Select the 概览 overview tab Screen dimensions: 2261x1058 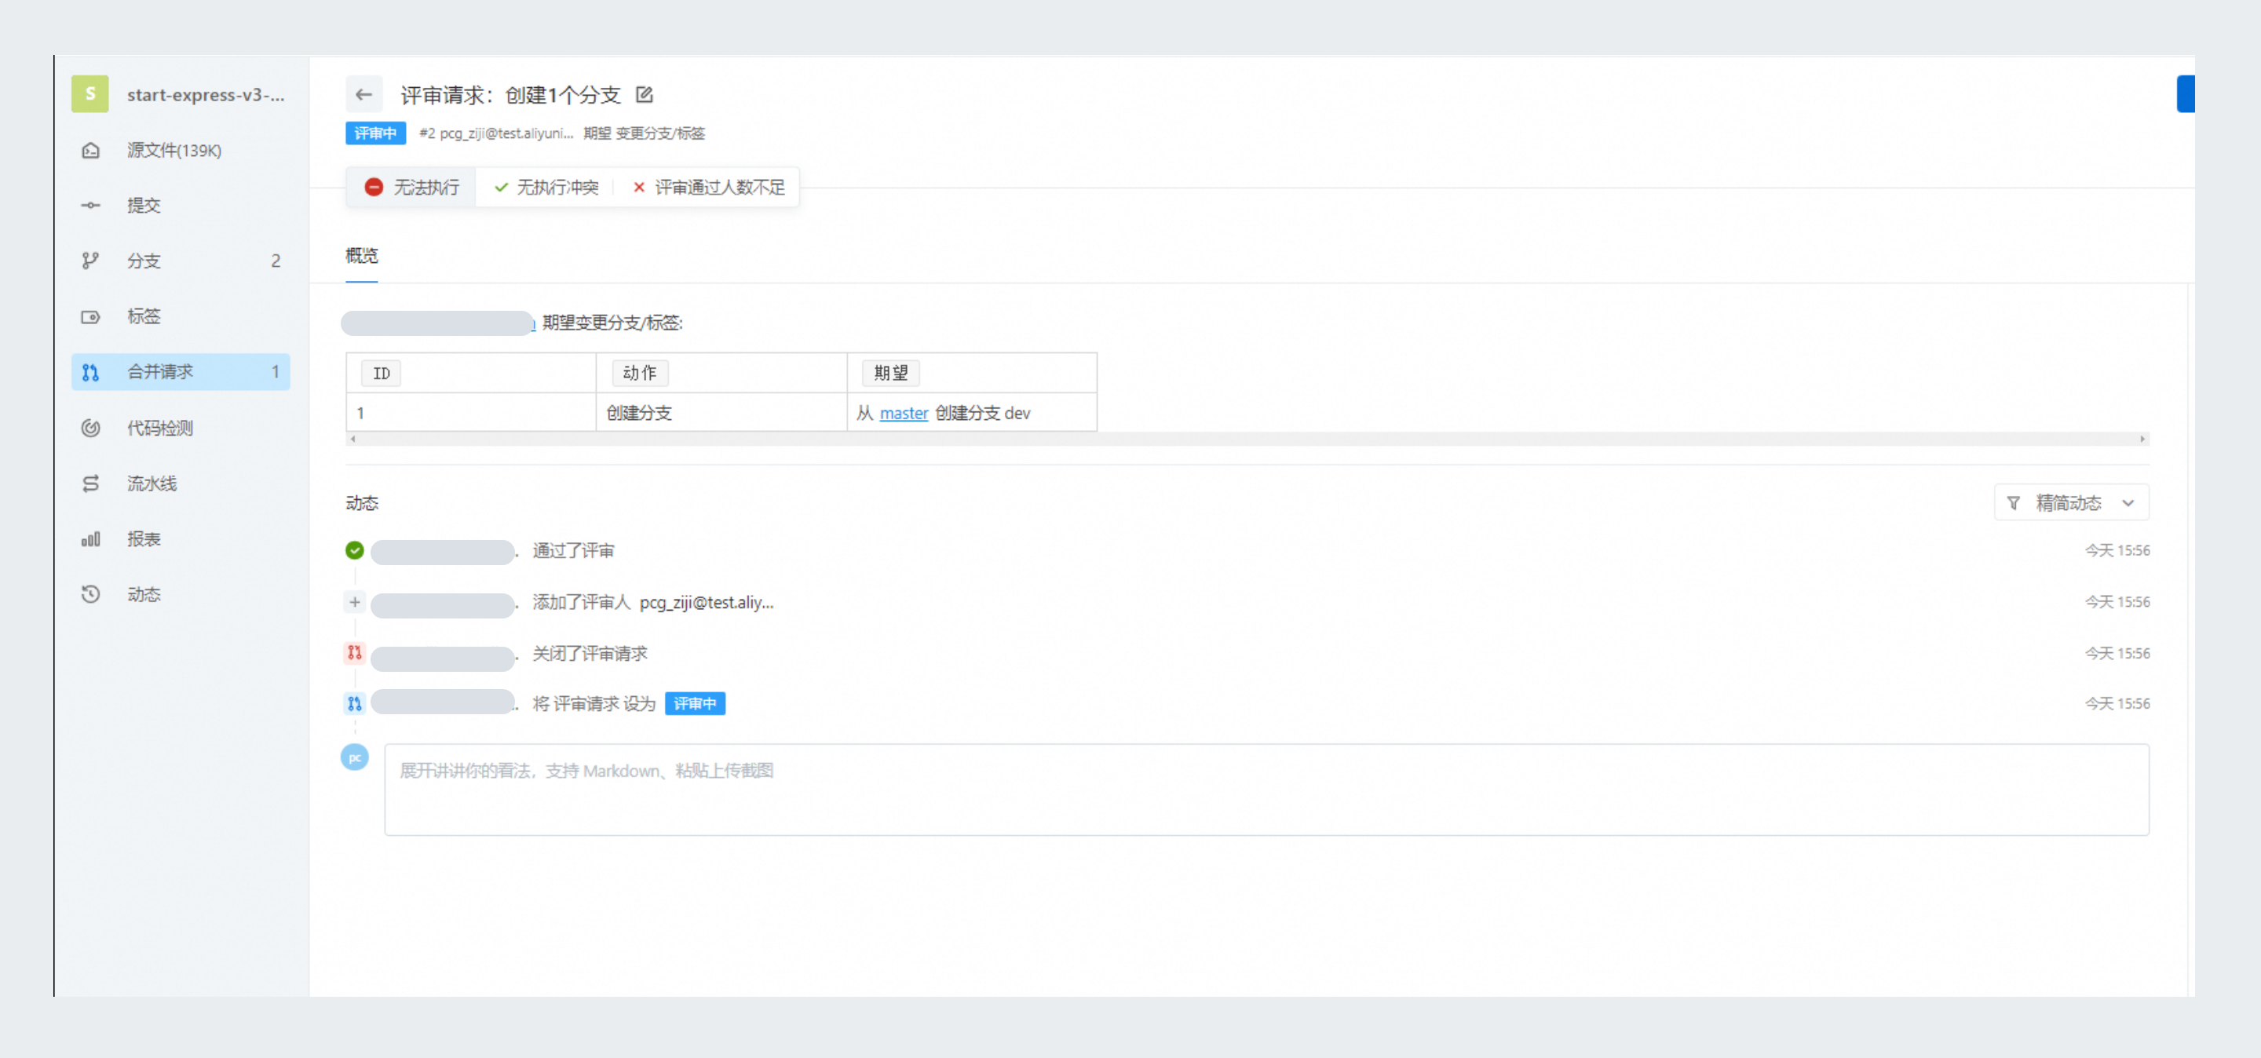[362, 256]
